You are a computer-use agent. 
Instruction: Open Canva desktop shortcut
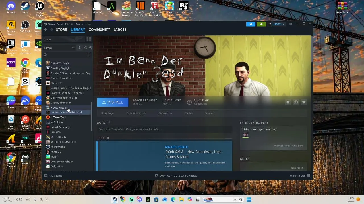(x=11, y=103)
